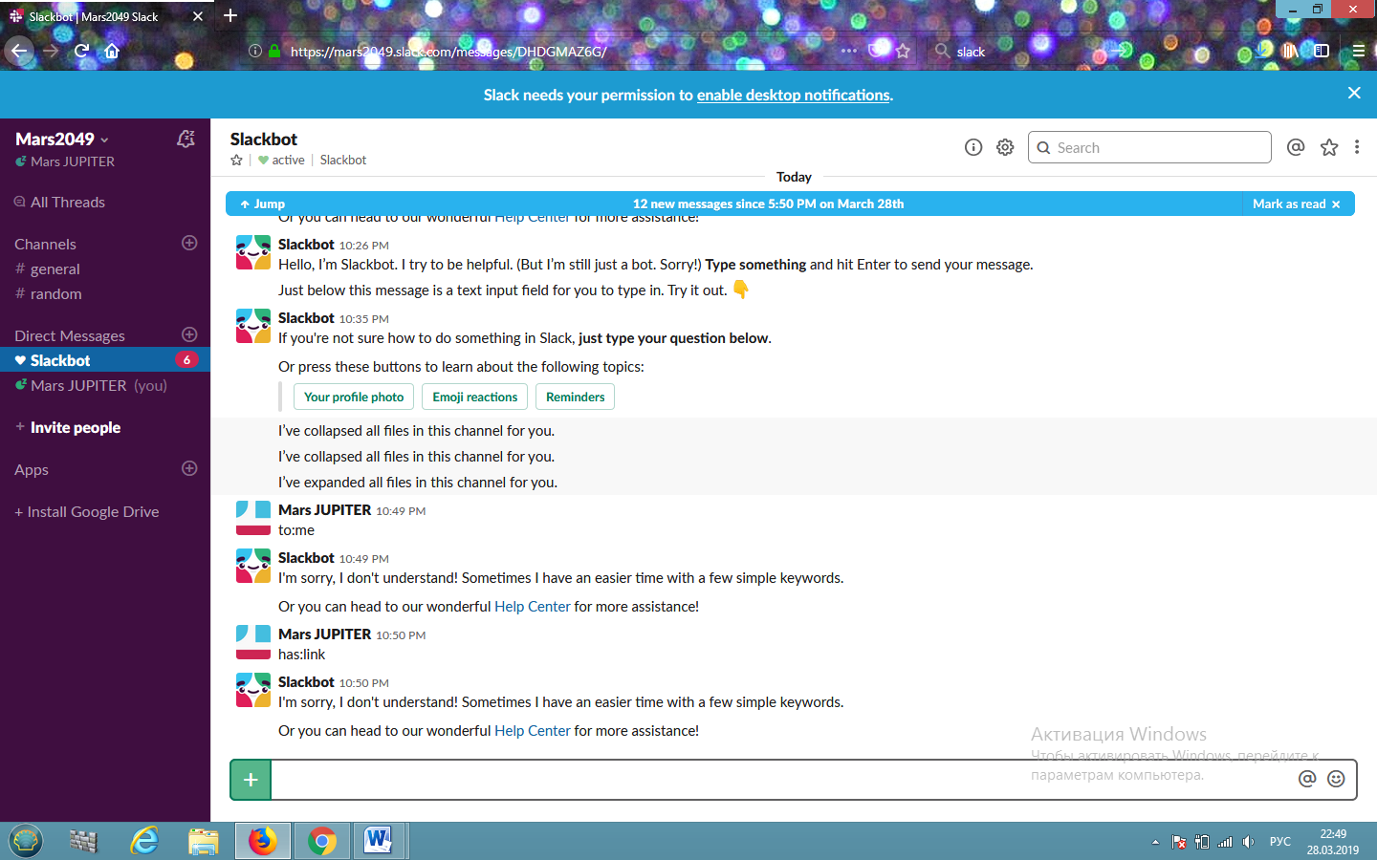Open emoji picker smiley icon
This screenshot has height=860, width=1377.
point(1336,779)
